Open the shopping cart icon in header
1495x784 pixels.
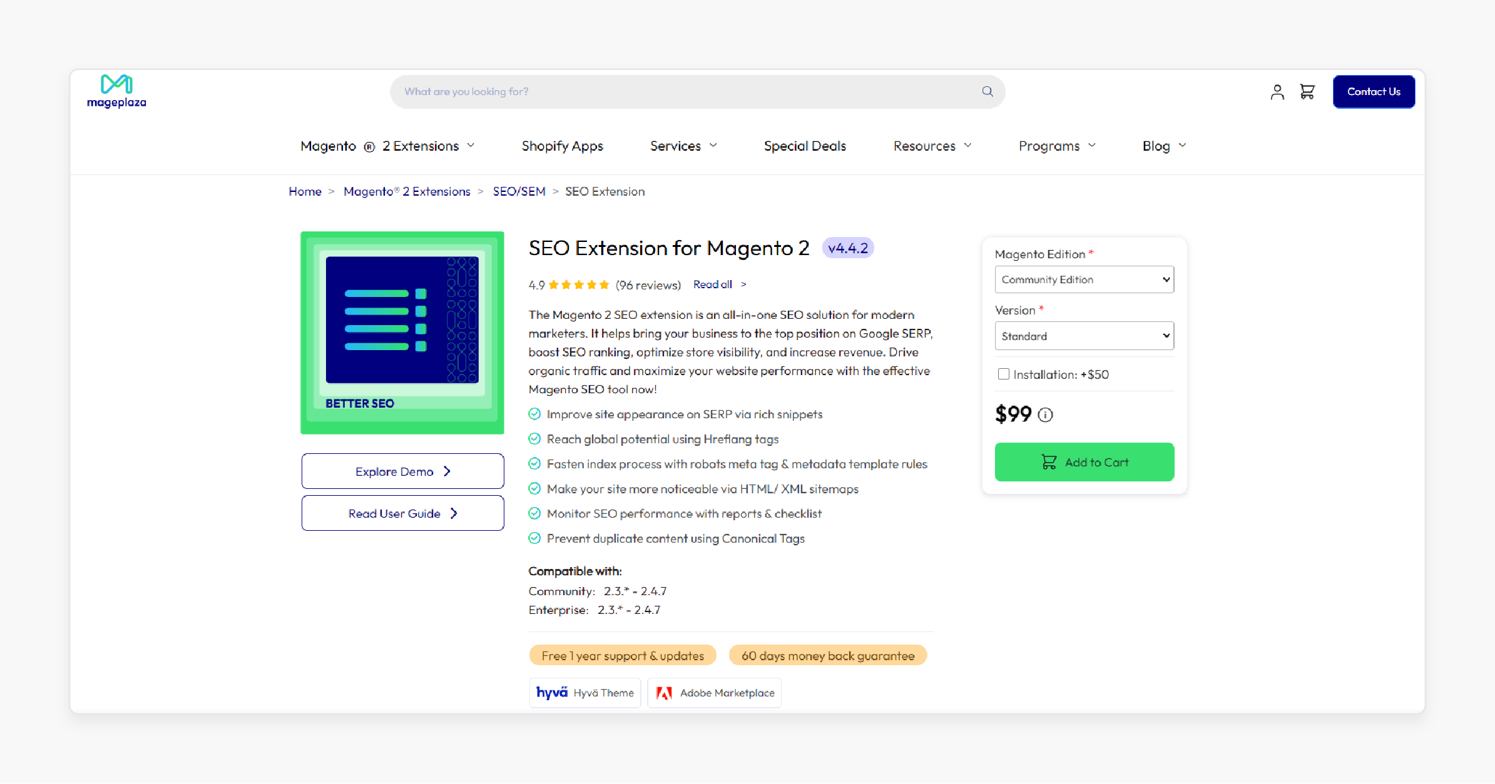[x=1307, y=91]
